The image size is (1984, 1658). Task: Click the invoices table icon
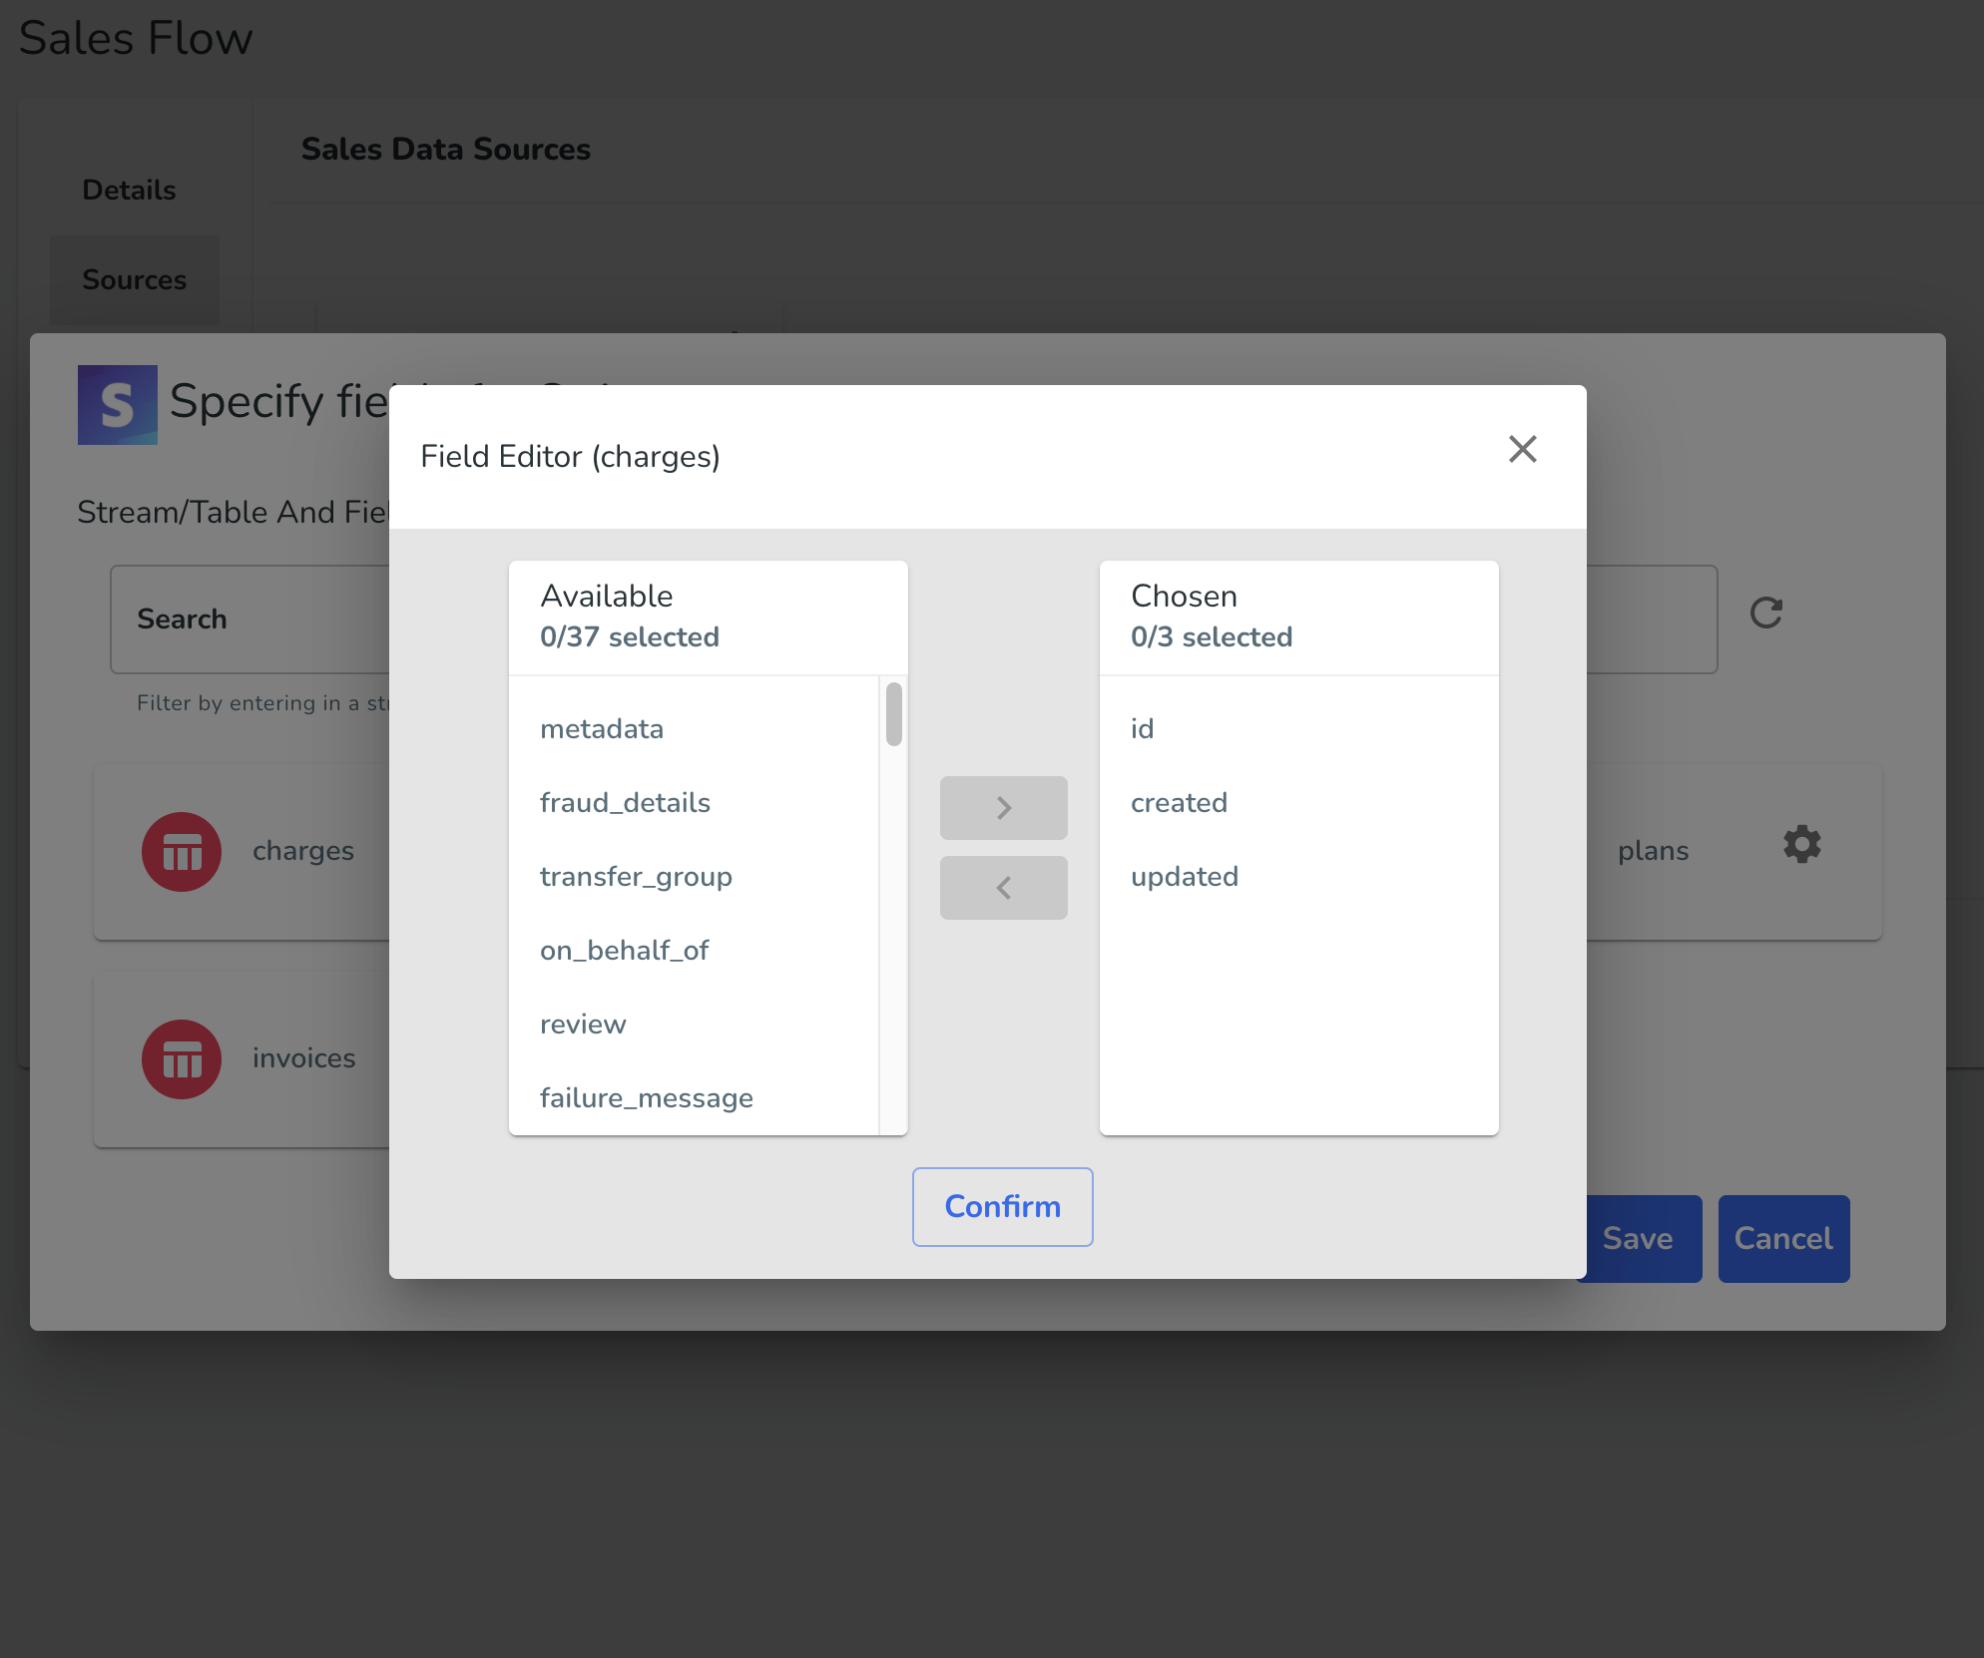pyautogui.click(x=182, y=1059)
